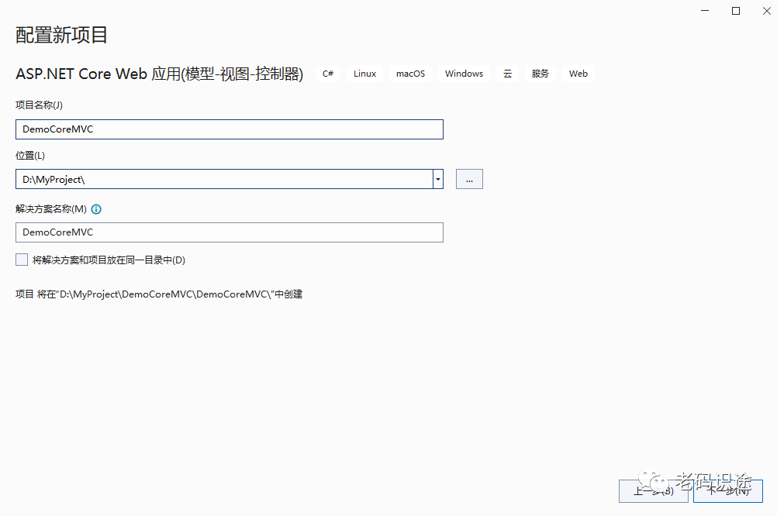Click the location path D:\MyProject\ field
The image size is (777, 516).
224,179
